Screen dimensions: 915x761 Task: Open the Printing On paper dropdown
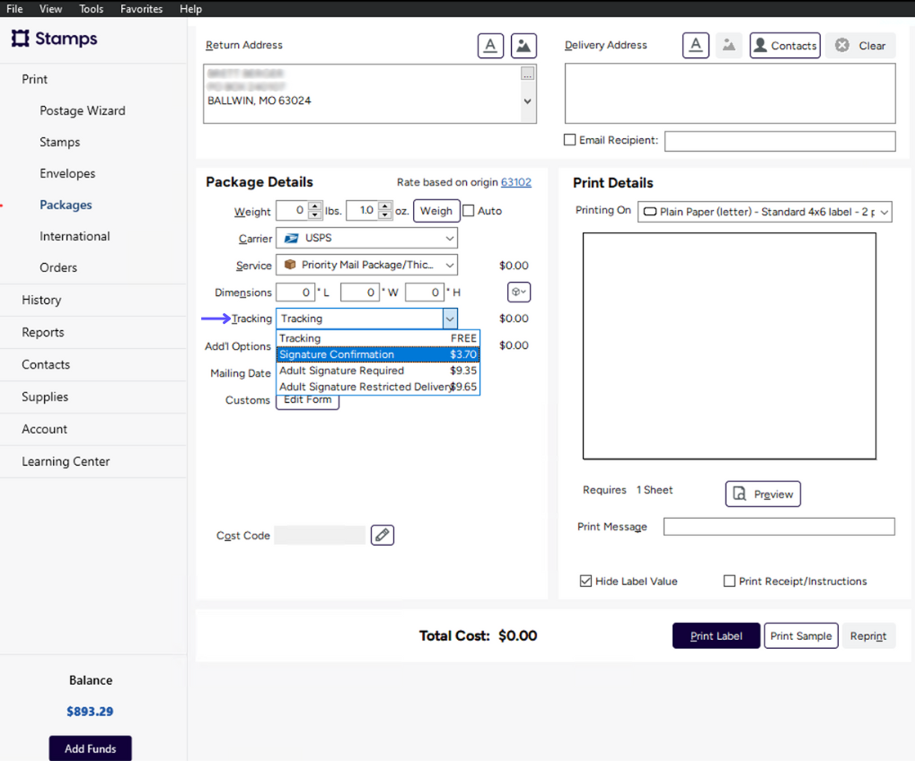[x=764, y=212]
